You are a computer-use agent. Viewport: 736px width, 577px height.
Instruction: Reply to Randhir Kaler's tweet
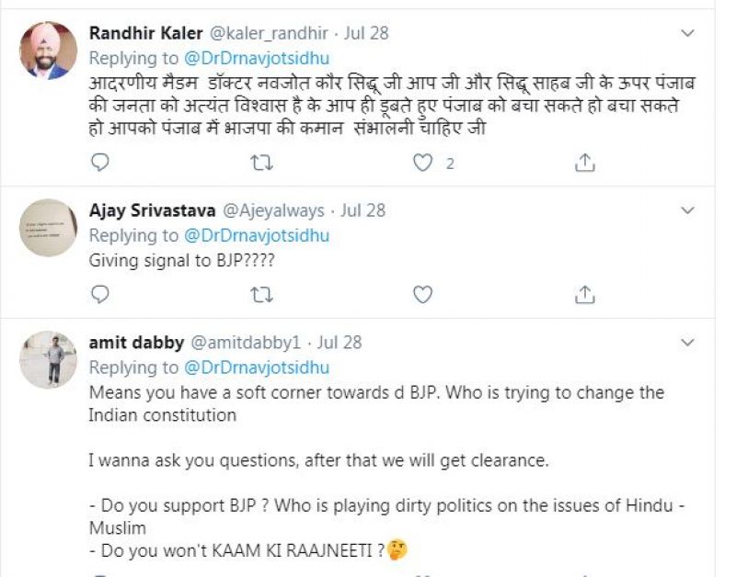click(101, 164)
